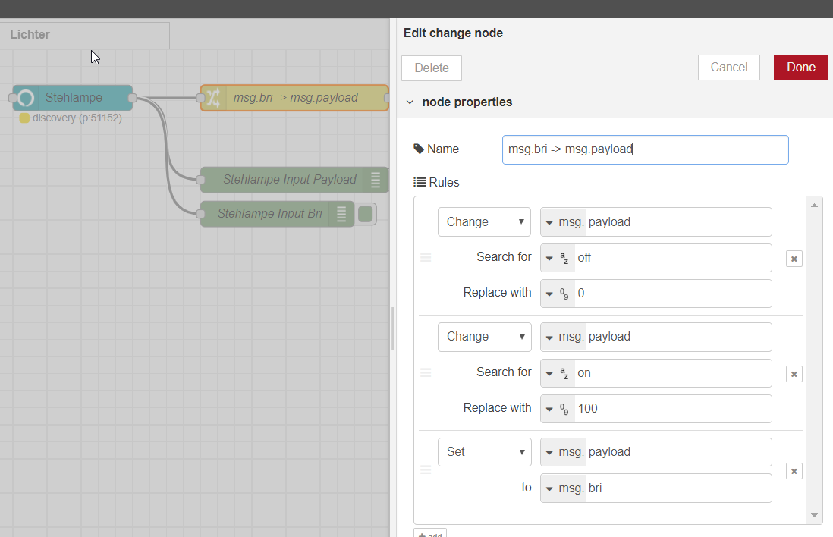Click the drag handle of the Set rule
Screen dimensions: 833x537
tap(426, 469)
